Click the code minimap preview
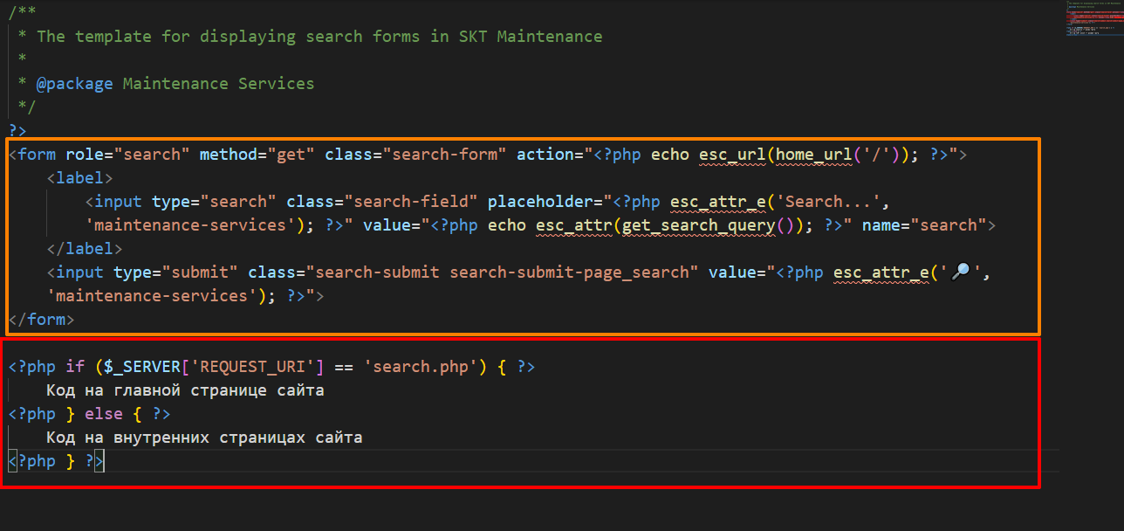The width and height of the screenshot is (1124, 531). [1093, 19]
